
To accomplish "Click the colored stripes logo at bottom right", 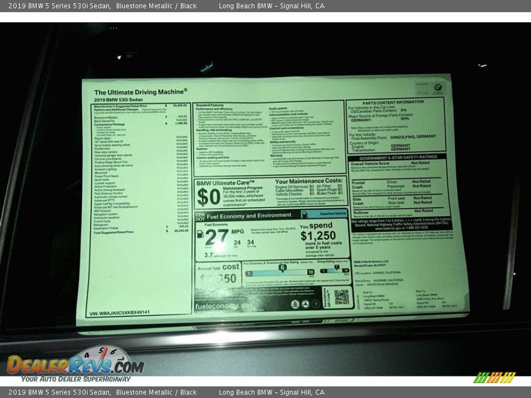I will pos(494,378).
